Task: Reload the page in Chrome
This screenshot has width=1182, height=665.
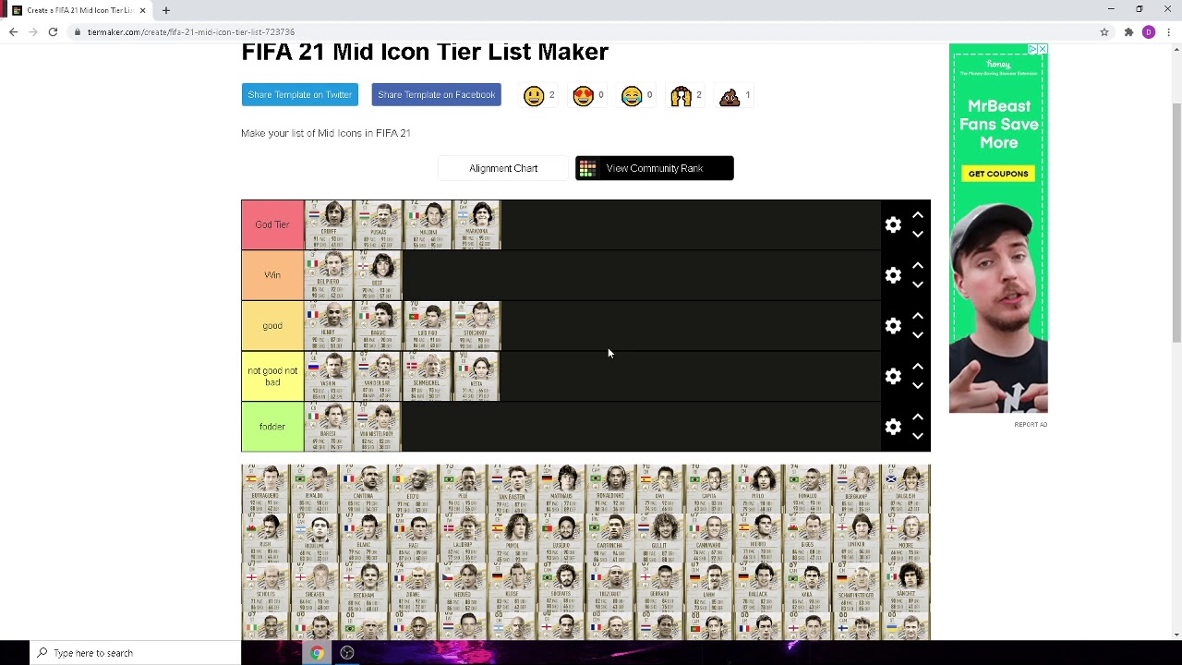Action: (x=53, y=31)
